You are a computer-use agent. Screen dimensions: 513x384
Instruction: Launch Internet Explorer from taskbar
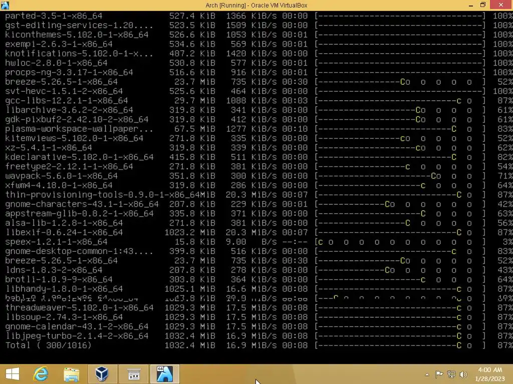(x=41, y=374)
